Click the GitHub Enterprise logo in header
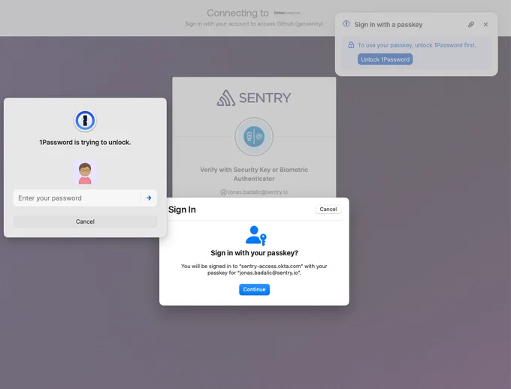This screenshot has height=389, width=511. point(287,13)
